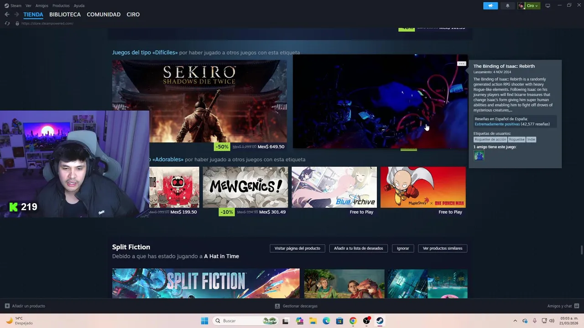The image size is (584, 328).
Task: Click the Amigos y chat icon
Action: [577, 306]
